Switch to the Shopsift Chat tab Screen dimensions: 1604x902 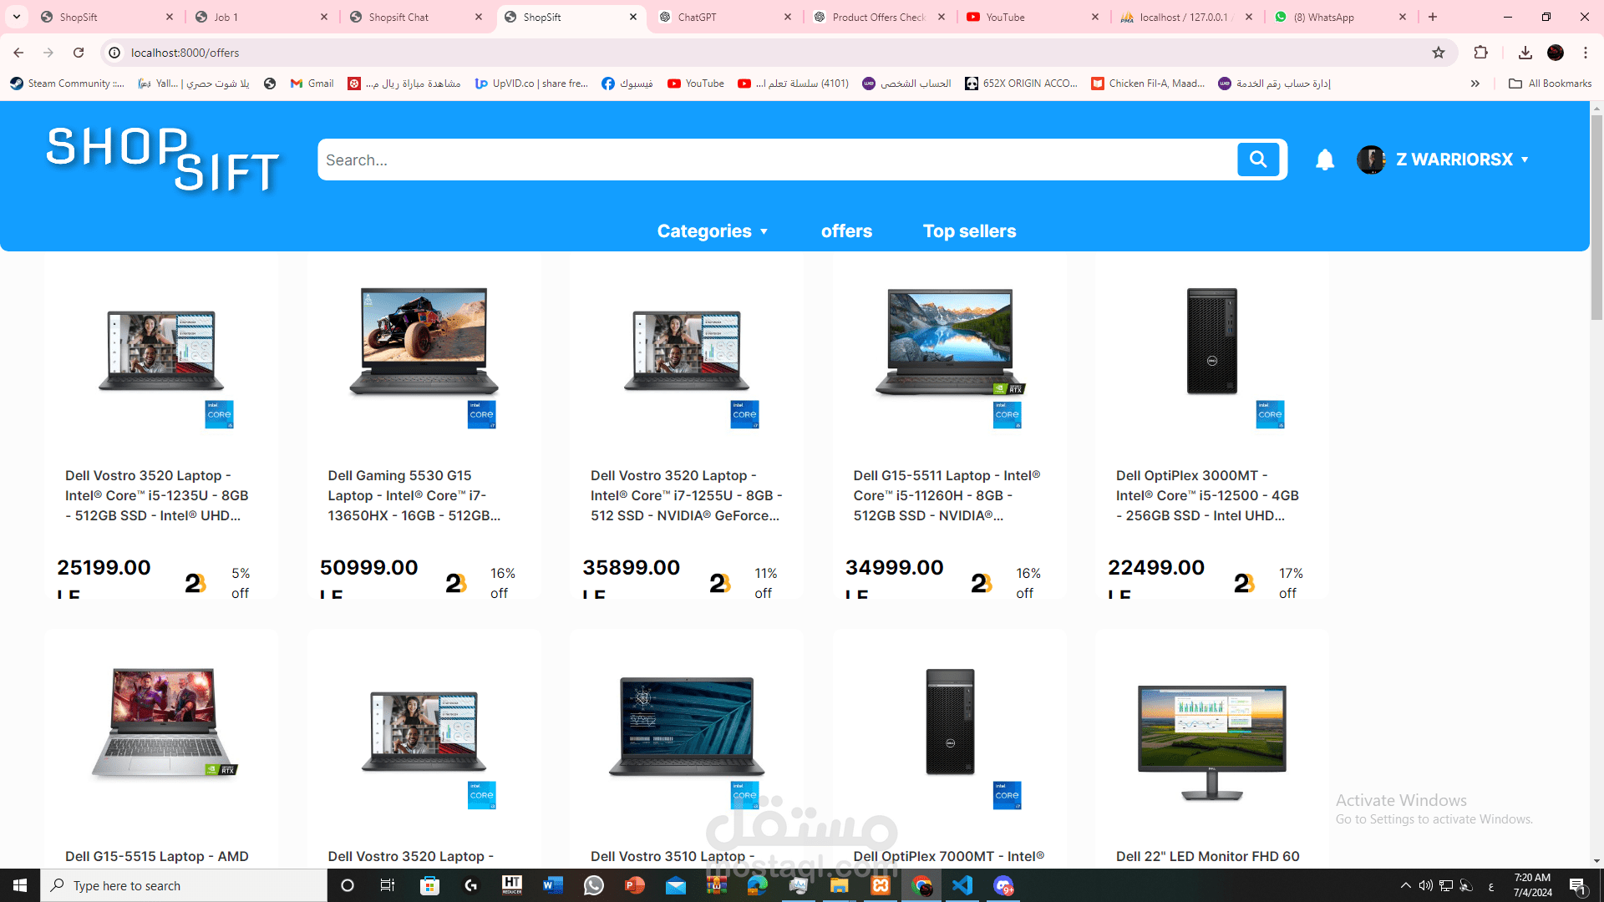tap(415, 17)
